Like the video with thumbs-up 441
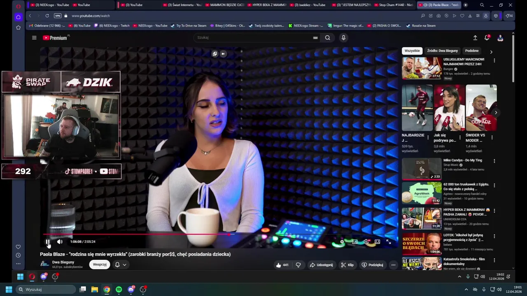The height and width of the screenshot is (296, 527). pyautogui.click(x=282, y=265)
